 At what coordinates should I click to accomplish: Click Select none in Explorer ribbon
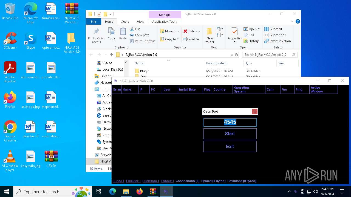275,35
